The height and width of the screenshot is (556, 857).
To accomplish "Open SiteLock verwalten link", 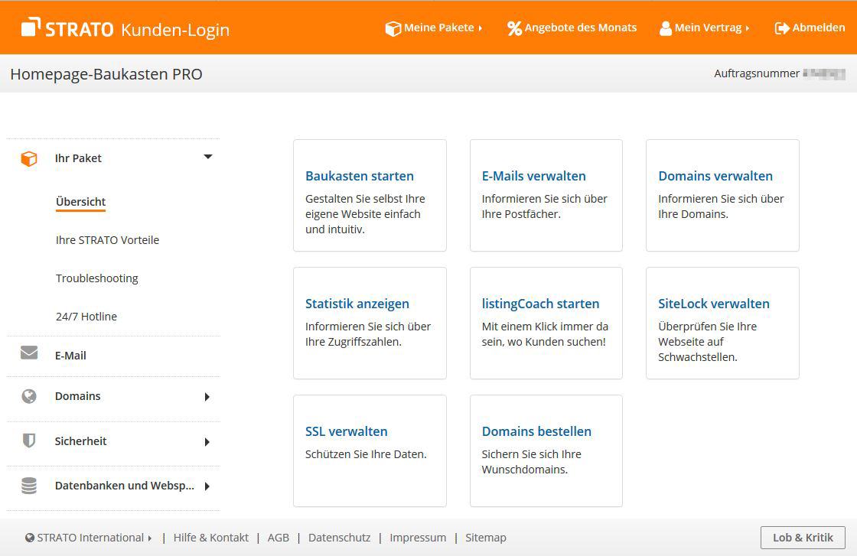I will (x=713, y=304).
